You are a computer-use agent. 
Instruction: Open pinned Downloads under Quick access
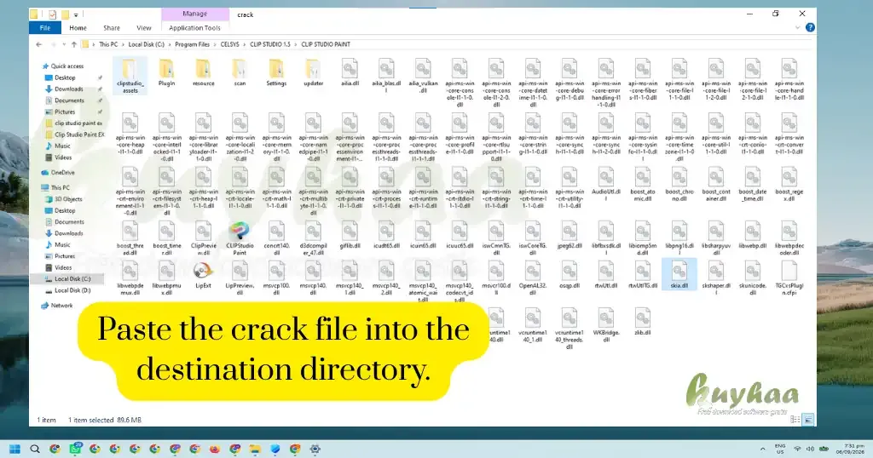coord(68,89)
